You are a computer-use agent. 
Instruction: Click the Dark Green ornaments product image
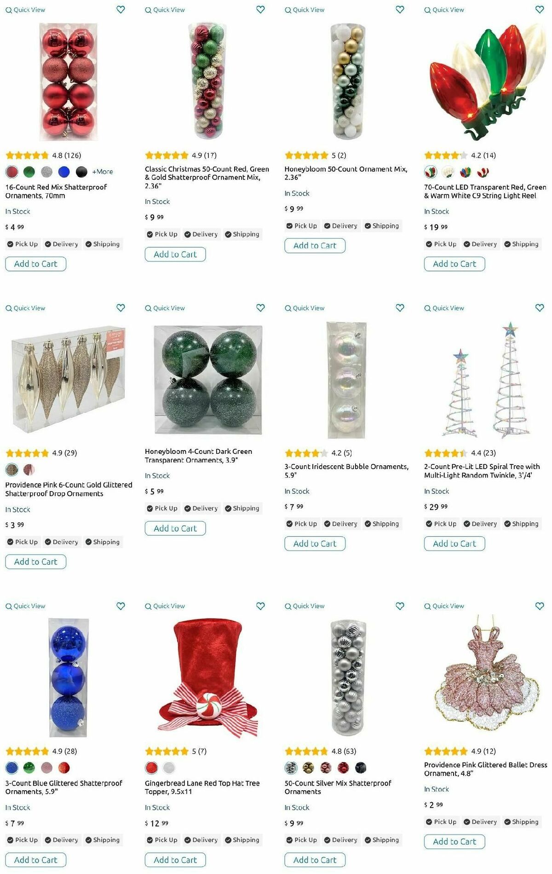[x=208, y=380]
